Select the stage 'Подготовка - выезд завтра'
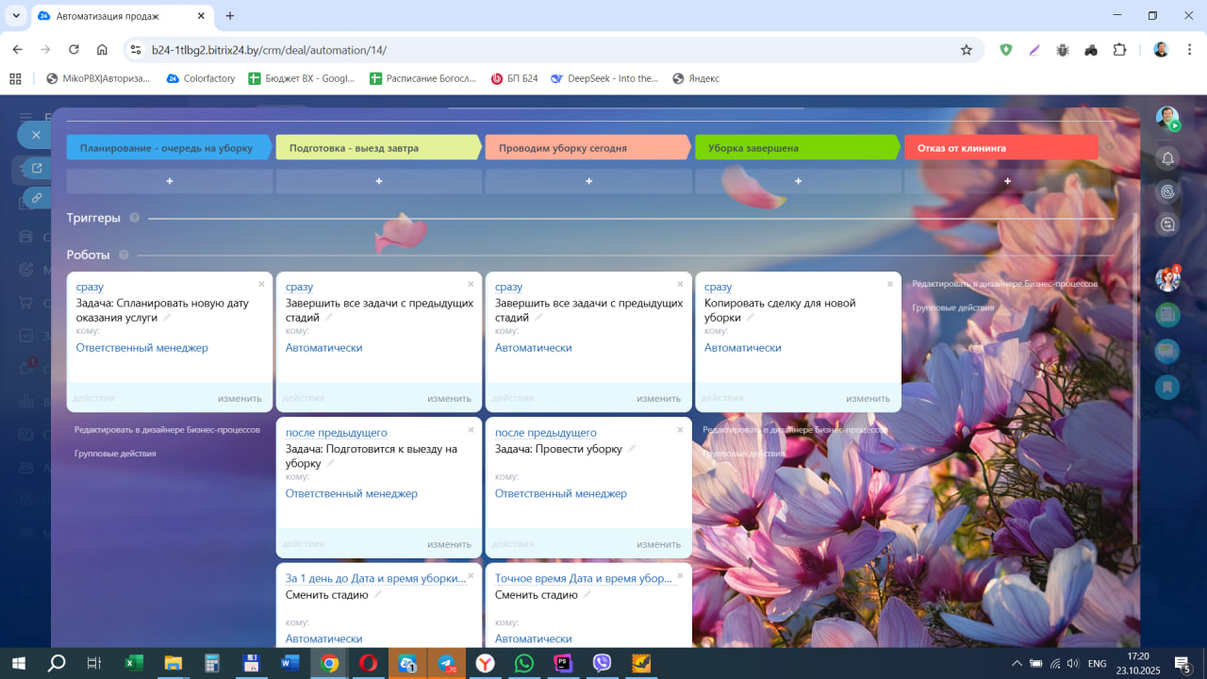 (379, 148)
